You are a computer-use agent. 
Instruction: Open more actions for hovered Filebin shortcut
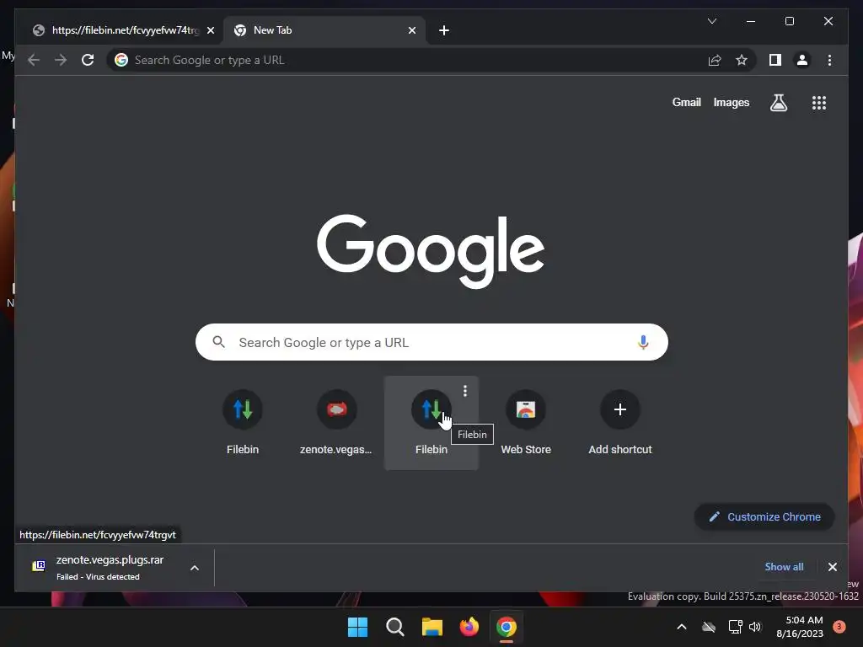click(465, 391)
